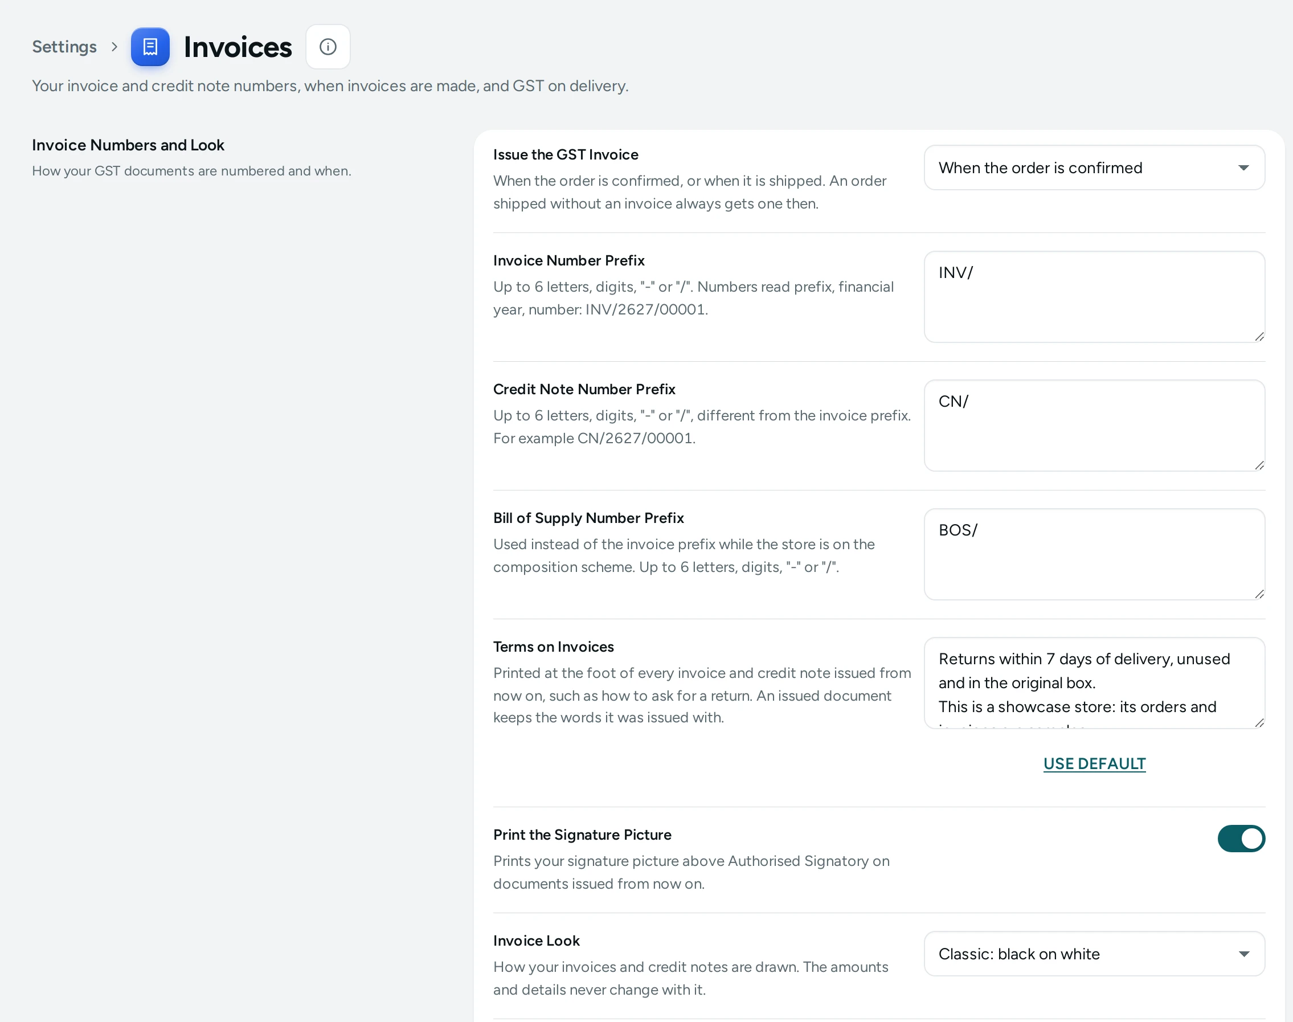
Task: Click the 'Invoice Numbers and Look' section title
Action: click(x=128, y=145)
